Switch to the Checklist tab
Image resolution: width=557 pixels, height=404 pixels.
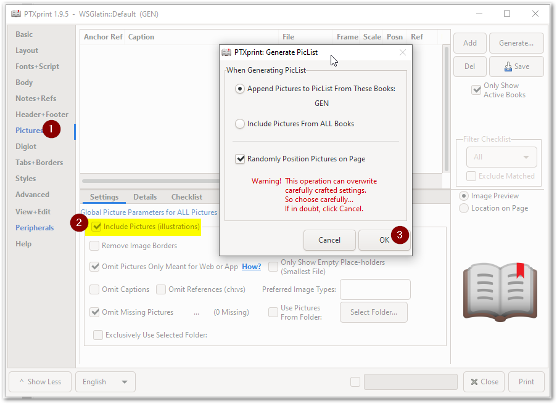point(186,197)
